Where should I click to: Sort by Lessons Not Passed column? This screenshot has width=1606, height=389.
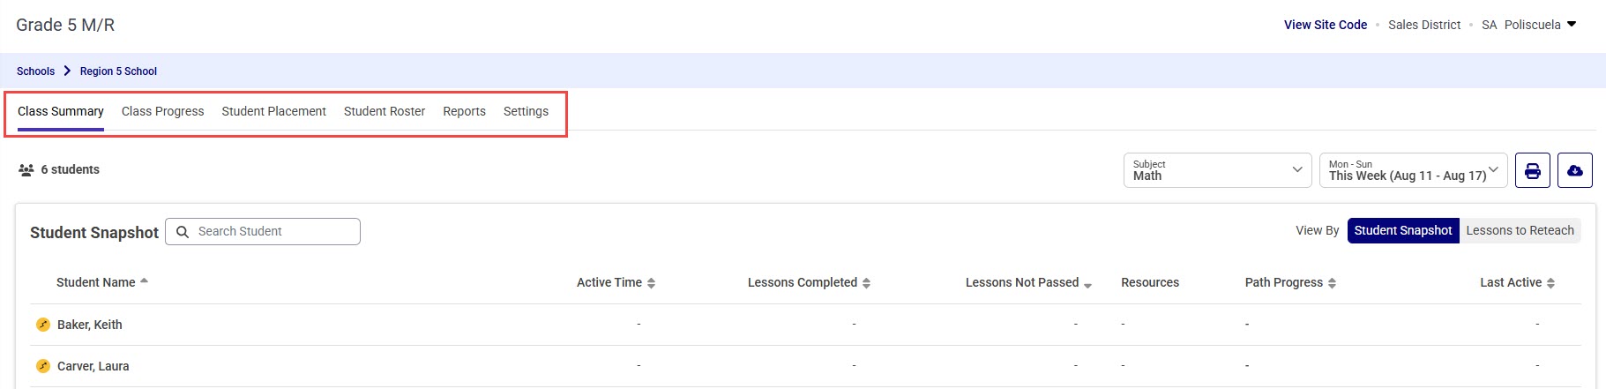click(x=1087, y=284)
